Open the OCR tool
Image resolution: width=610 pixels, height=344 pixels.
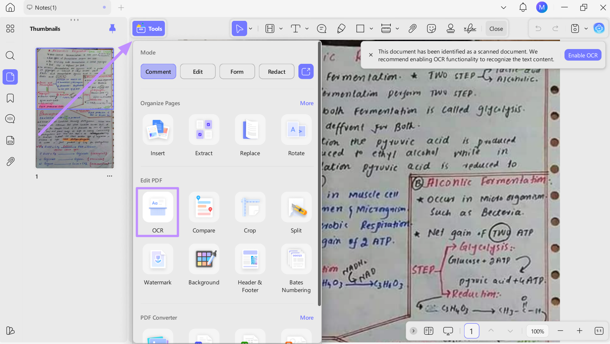[158, 207]
